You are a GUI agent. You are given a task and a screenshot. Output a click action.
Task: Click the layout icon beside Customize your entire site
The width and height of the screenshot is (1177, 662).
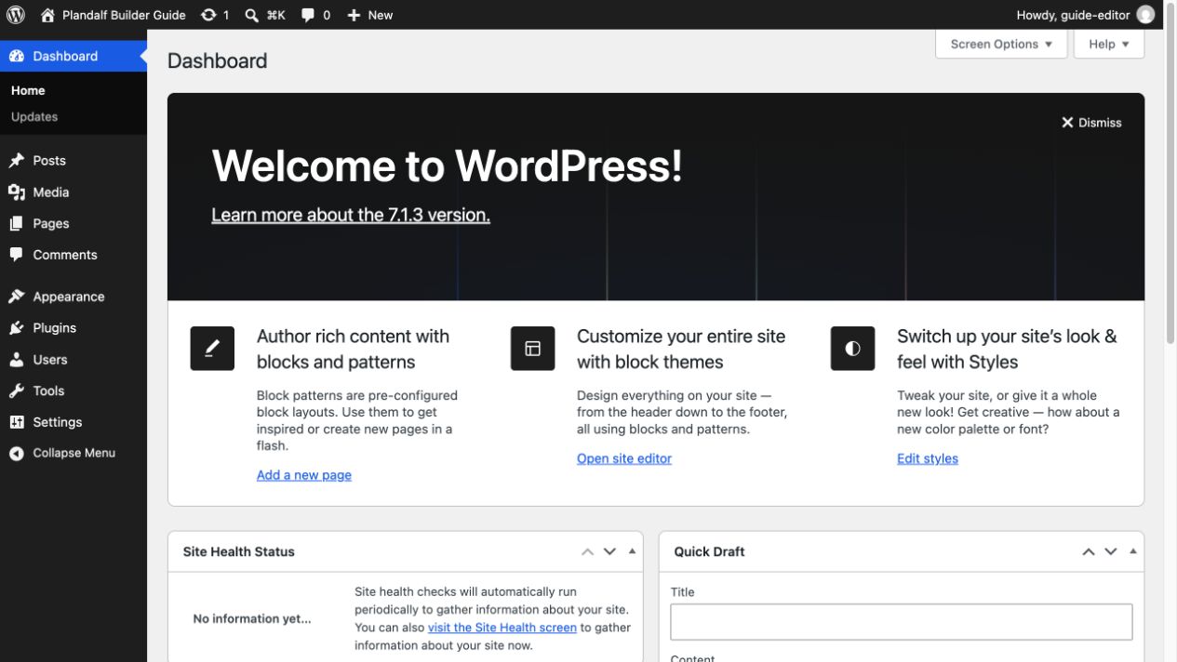[532, 349]
